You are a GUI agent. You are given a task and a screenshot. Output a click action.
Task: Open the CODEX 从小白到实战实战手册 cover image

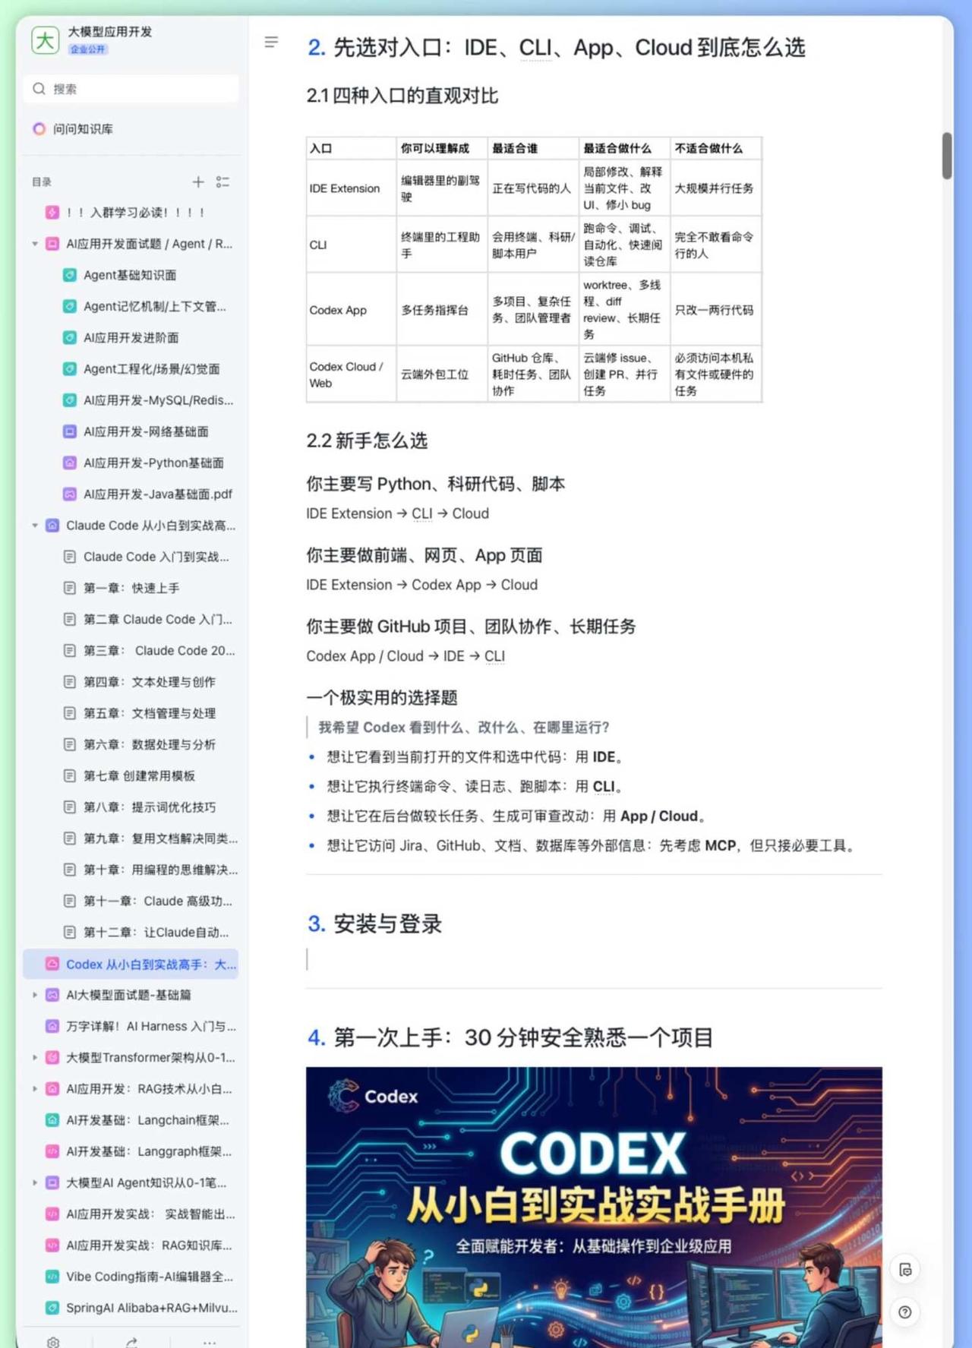tap(594, 1208)
